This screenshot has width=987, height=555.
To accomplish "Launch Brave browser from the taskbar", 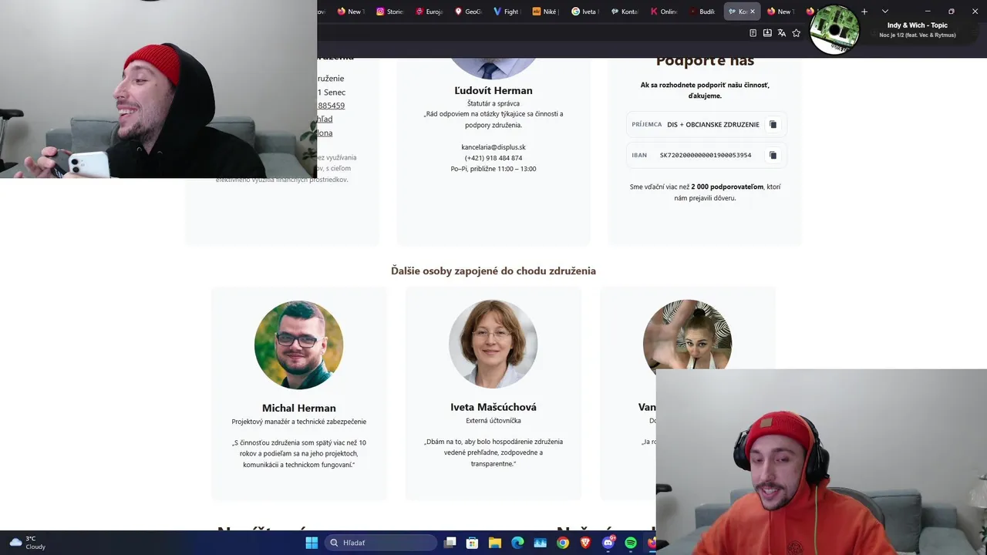I will [585, 543].
